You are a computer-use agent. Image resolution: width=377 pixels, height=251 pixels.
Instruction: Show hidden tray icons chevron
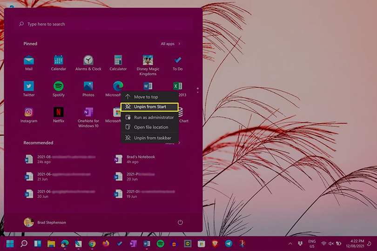click(x=290, y=244)
